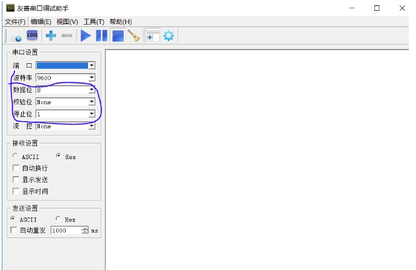416x270 pixels.
Task: Click the interval spinner arrows next to 1000
Action: 85,230
